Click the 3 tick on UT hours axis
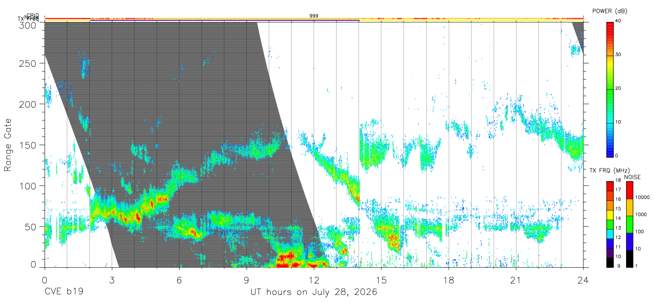The image size is (656, 303). tap(112, 279)
